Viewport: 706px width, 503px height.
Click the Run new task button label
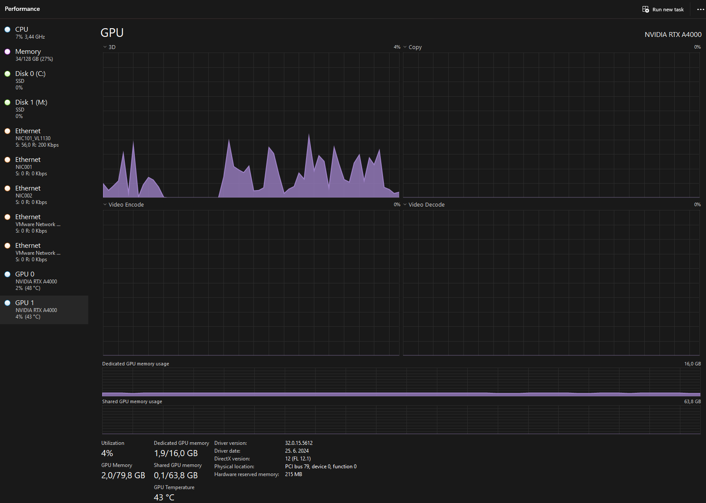click(x=668, y=10)
